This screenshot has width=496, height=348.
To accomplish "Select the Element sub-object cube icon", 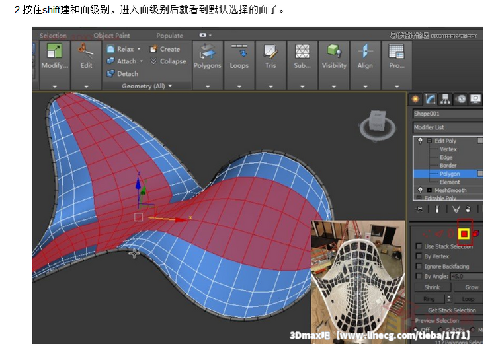I will coord(475,234).
